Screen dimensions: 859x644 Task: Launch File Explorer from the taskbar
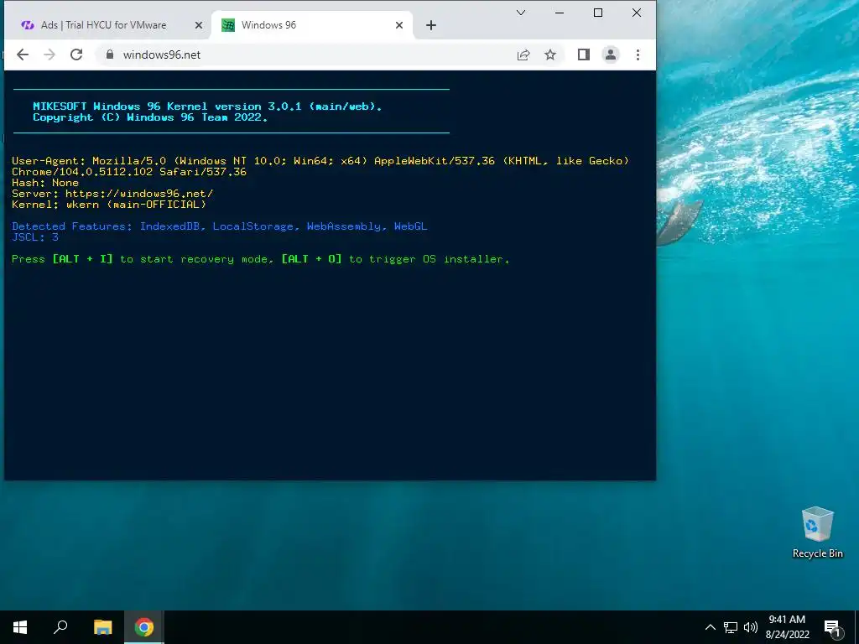pyautogui.click(x=102, y=627)
